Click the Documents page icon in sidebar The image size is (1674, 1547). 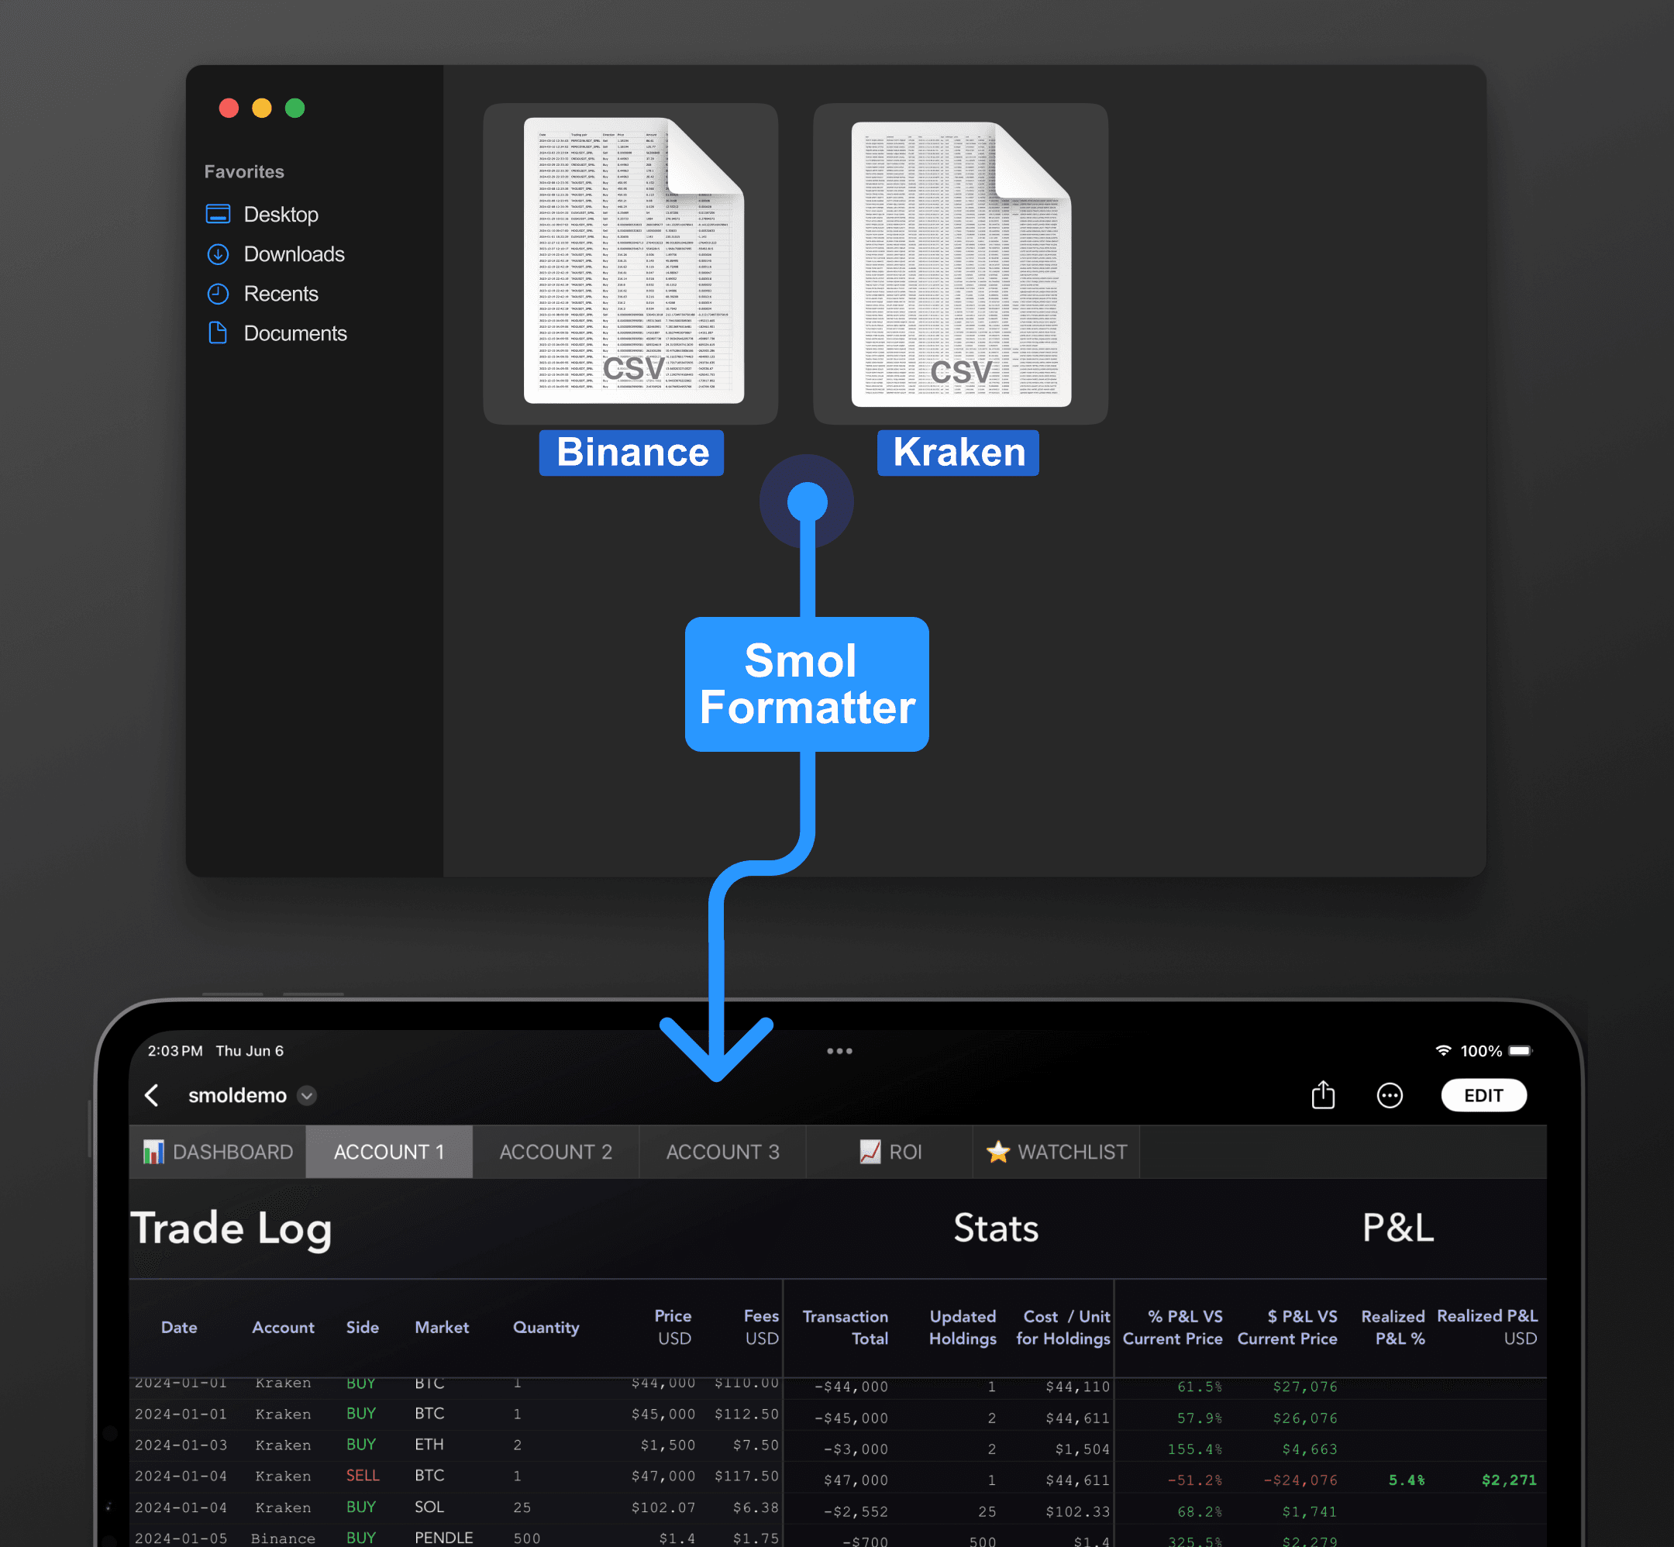click(218, 333)
